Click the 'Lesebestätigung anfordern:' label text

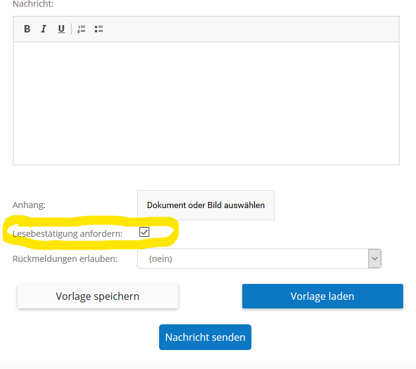click(68, 234)
